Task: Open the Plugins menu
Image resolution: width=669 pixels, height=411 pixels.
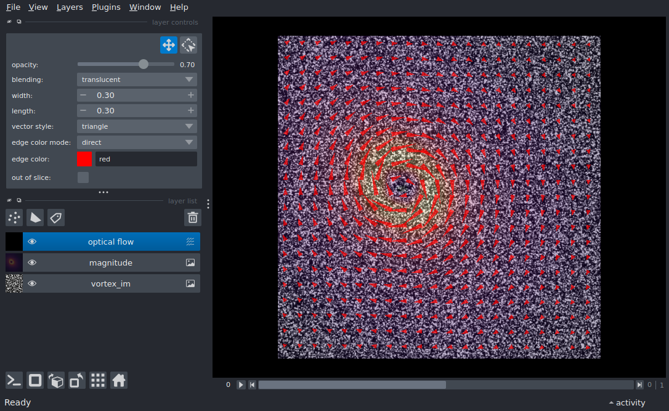Action: 106,7
